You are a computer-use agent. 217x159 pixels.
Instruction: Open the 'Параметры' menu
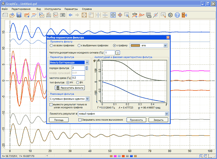coord(71,9)
